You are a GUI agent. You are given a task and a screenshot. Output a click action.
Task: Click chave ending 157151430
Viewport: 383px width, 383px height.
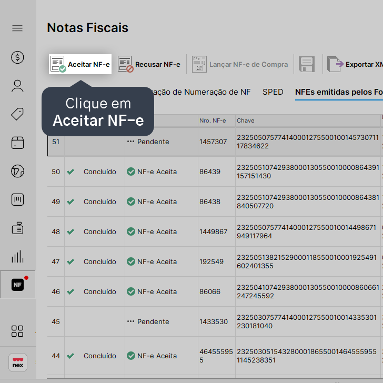[308, 172]
